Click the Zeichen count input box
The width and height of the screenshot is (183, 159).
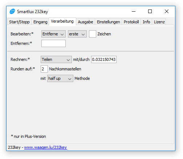(93, 34)
